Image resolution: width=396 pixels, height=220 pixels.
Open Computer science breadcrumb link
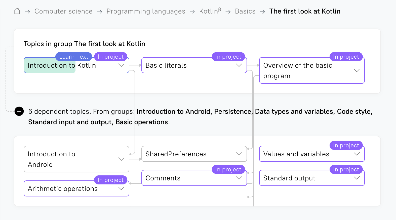[63, 11]
